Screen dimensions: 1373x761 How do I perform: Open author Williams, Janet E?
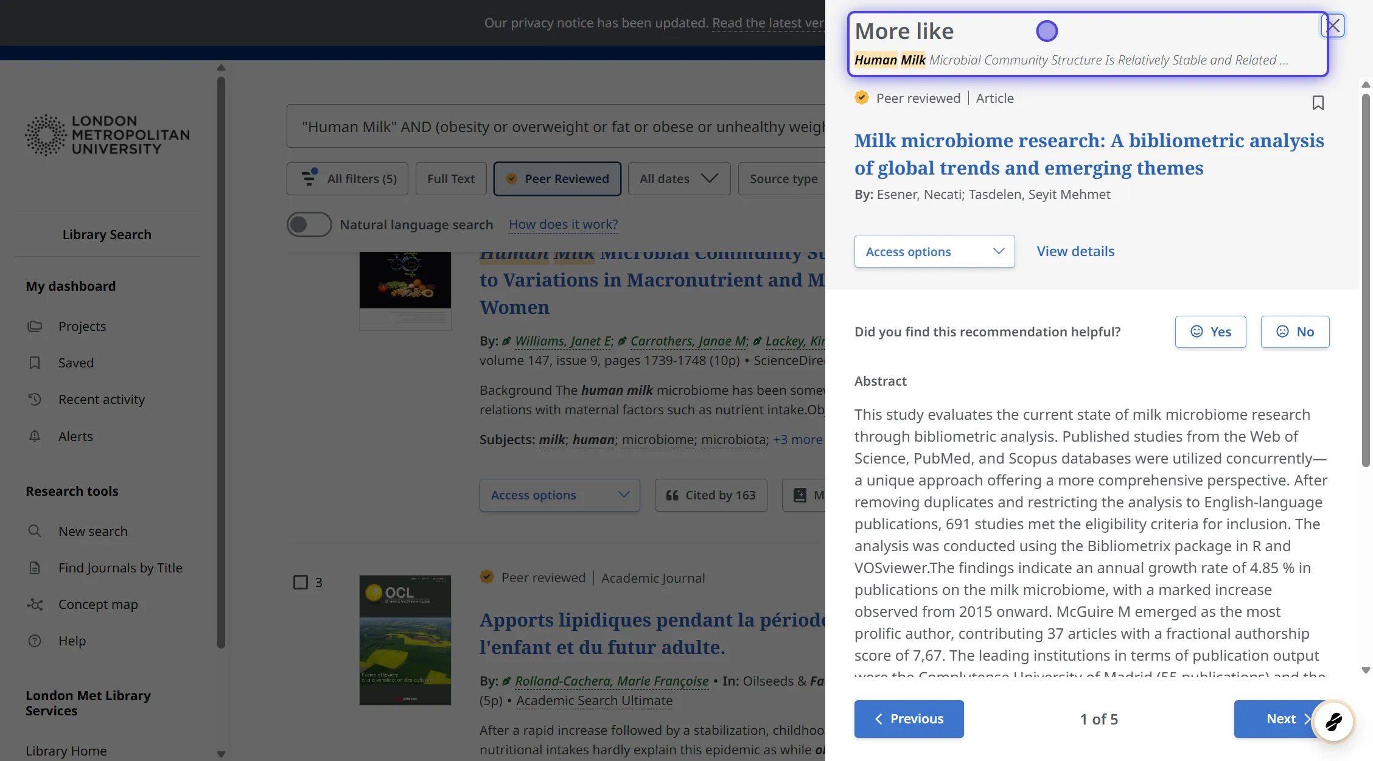(x=563, y=341)
